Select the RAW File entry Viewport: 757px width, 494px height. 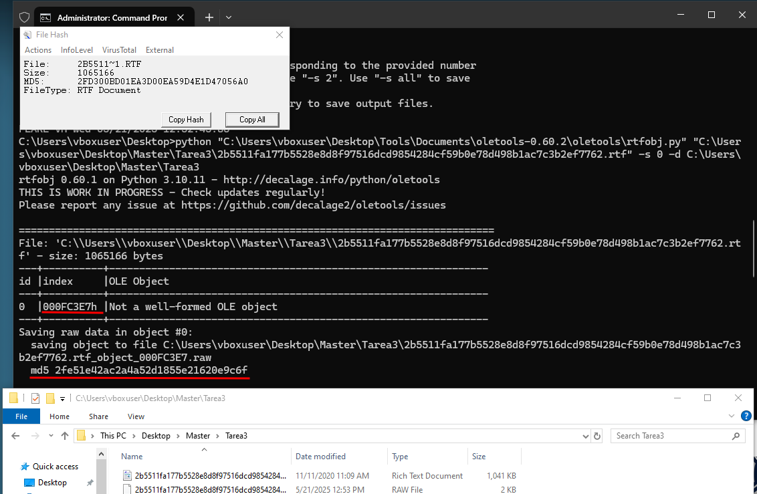[318, 489]
